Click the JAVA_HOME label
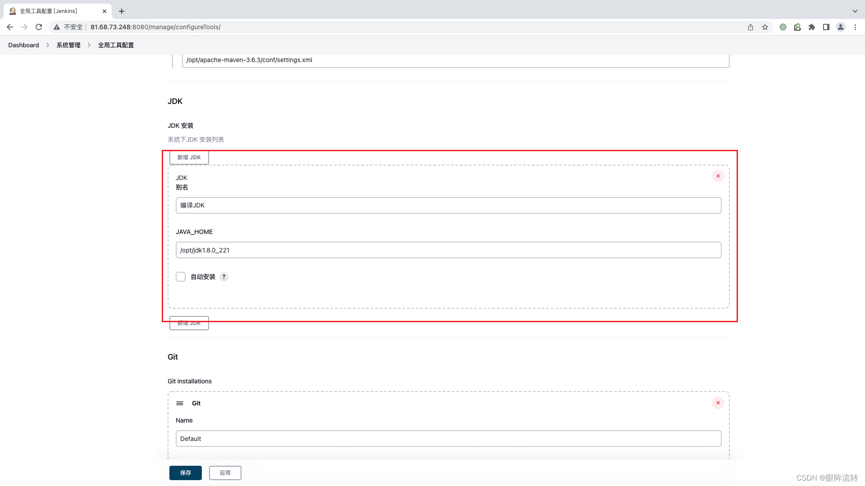 194,232
